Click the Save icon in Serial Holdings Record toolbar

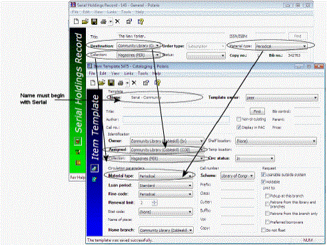click(94, 21)
